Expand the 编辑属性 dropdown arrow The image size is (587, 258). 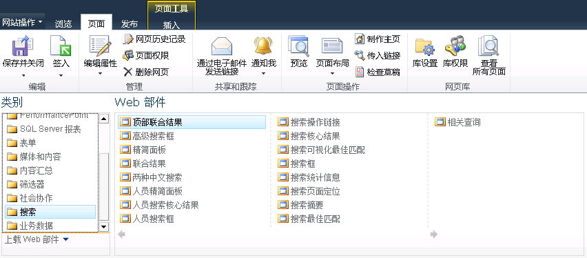pyautogui.click(x=100, y=74)
